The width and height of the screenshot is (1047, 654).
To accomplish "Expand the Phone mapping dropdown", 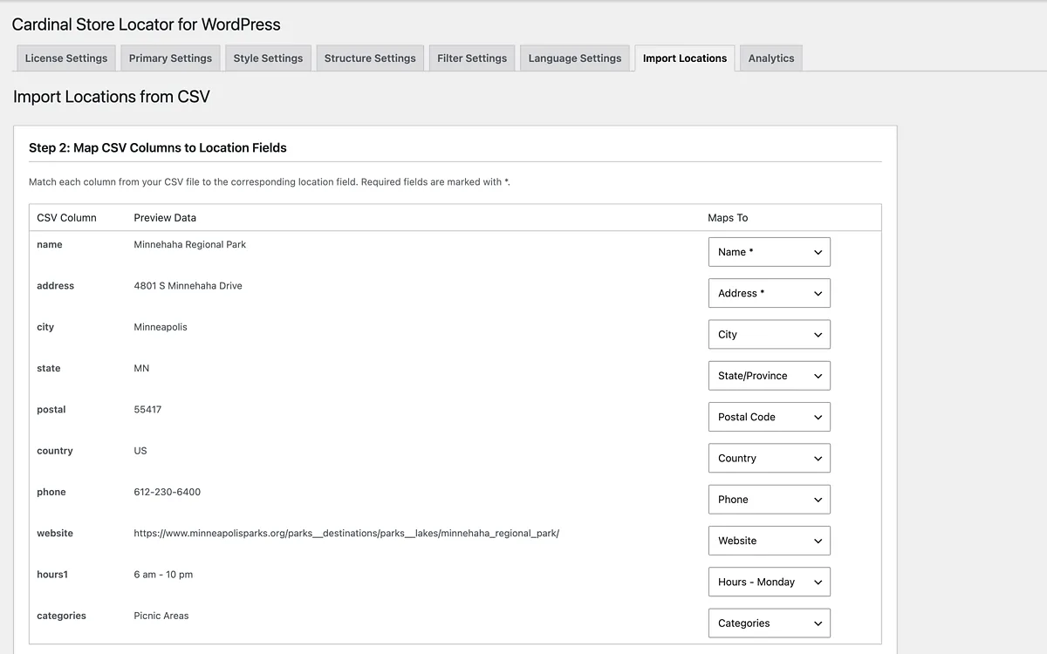I will (x=769, y=500).
